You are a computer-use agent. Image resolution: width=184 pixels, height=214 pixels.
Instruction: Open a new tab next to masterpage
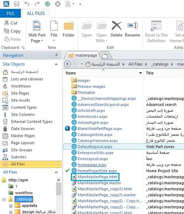105,56
